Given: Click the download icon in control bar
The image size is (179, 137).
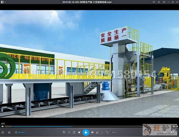Looking at the screenshot, I should click(x=102, y=132).
